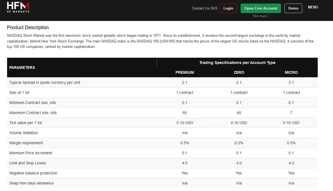Click Trading Specifications per Account Type header
This screenshot has height=191, width=333.
coord(237,63)
